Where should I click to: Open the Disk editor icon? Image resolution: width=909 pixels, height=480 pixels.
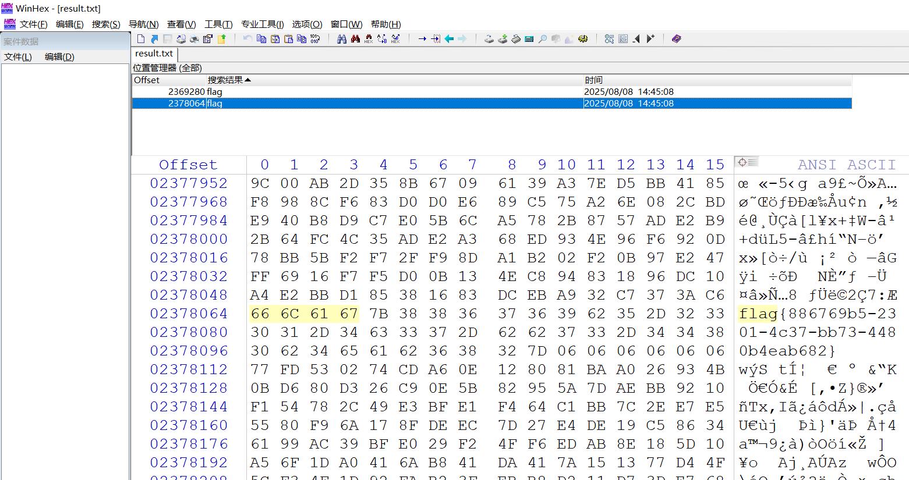coord(488,38)
